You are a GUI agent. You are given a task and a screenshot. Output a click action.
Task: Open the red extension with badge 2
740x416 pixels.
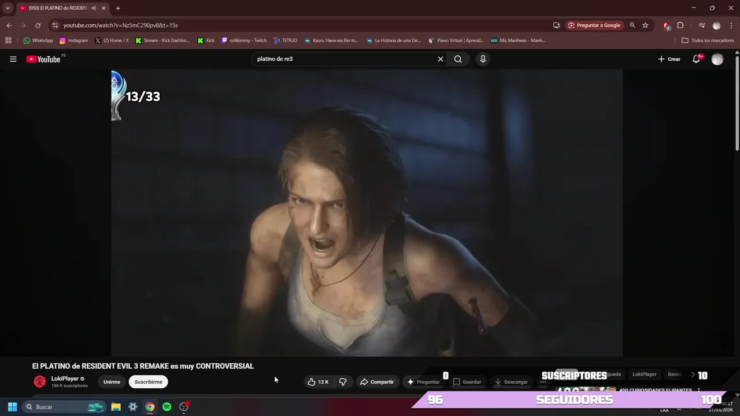666,25
